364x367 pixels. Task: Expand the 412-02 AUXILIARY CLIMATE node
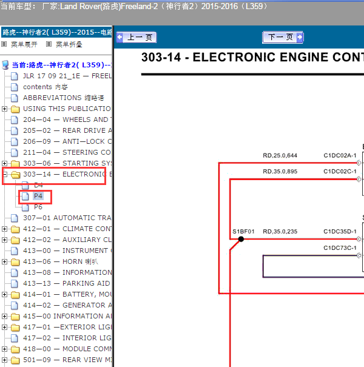pyautogui.click(x=4, y=240)
